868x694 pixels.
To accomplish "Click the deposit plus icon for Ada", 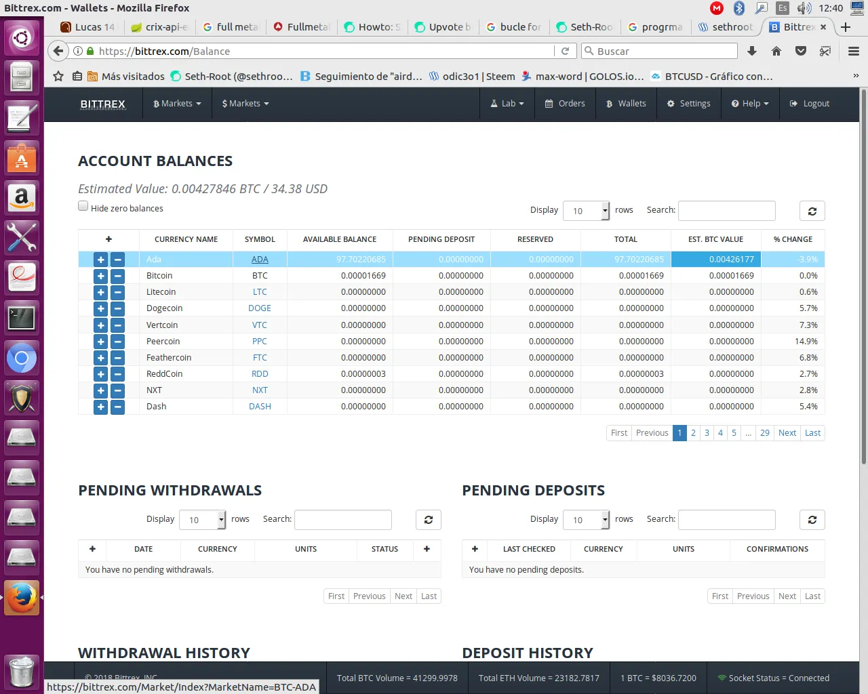I will 100,260.
